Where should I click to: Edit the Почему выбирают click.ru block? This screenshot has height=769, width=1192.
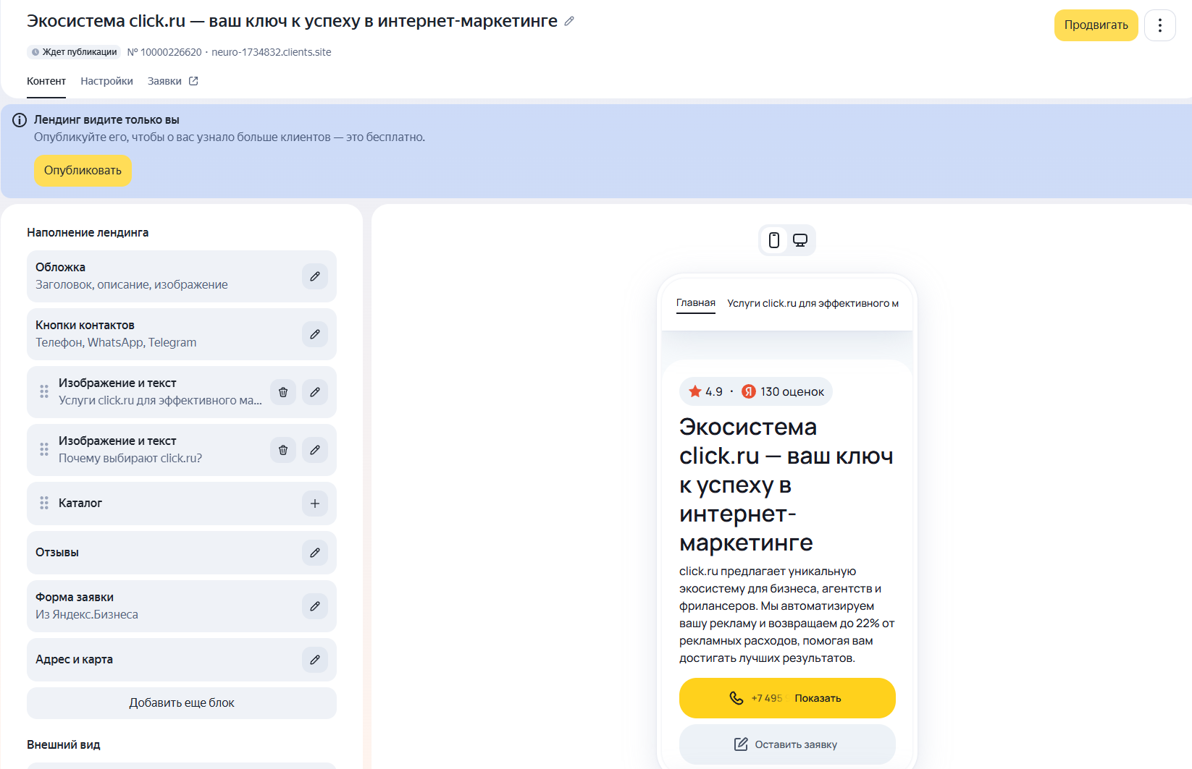[315, 450]
